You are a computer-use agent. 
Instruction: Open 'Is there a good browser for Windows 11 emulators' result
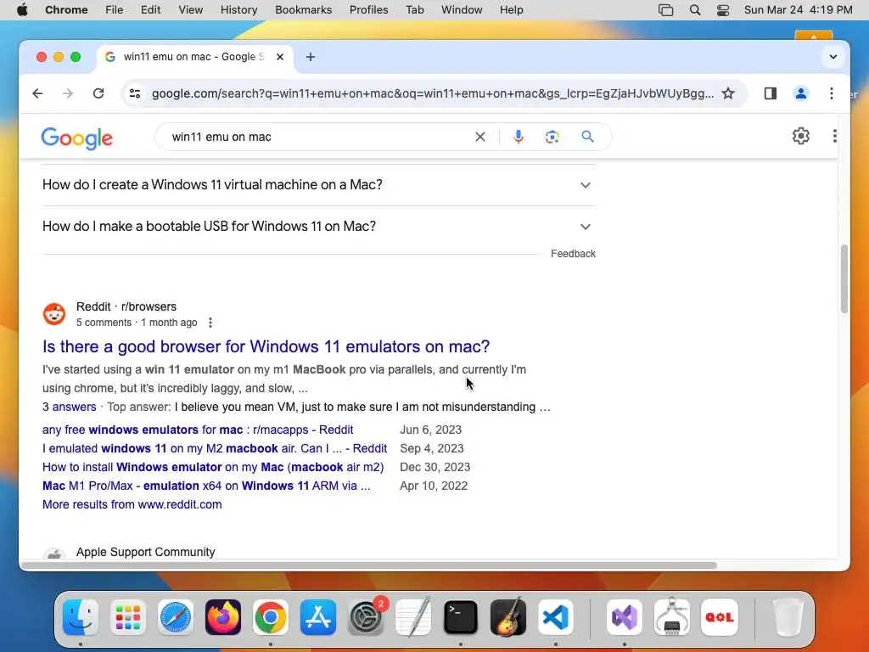(x=266, y=346)
